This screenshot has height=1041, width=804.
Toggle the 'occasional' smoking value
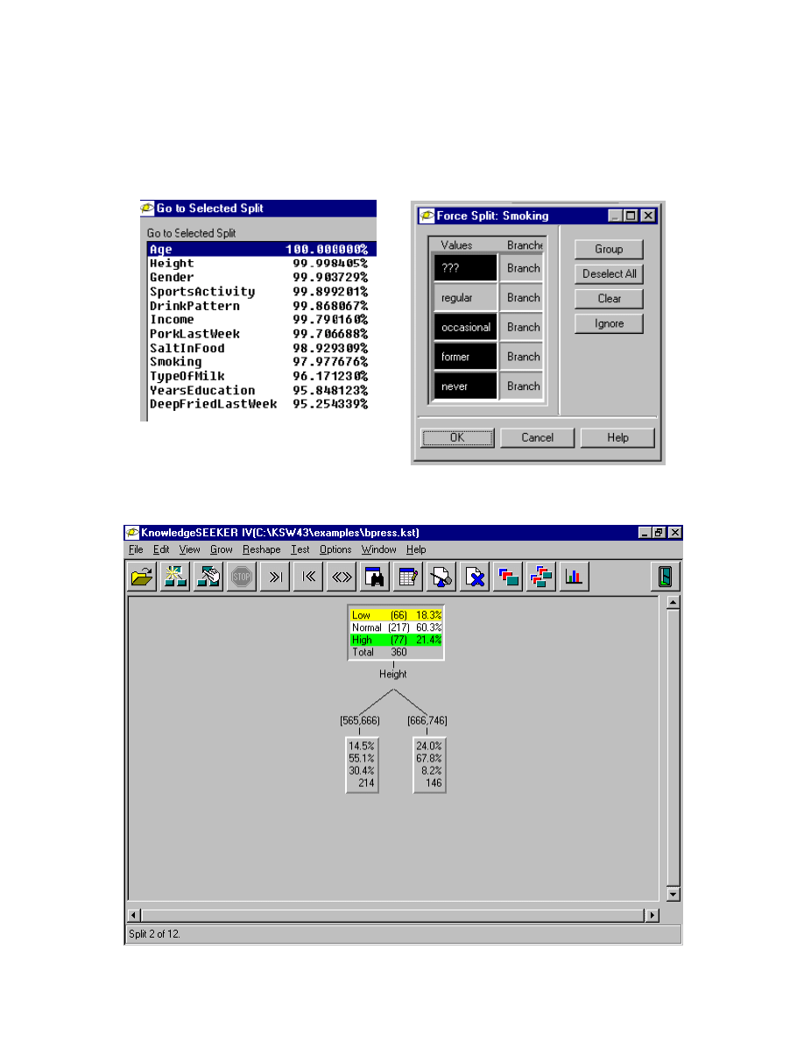click(x=465, y=328)
